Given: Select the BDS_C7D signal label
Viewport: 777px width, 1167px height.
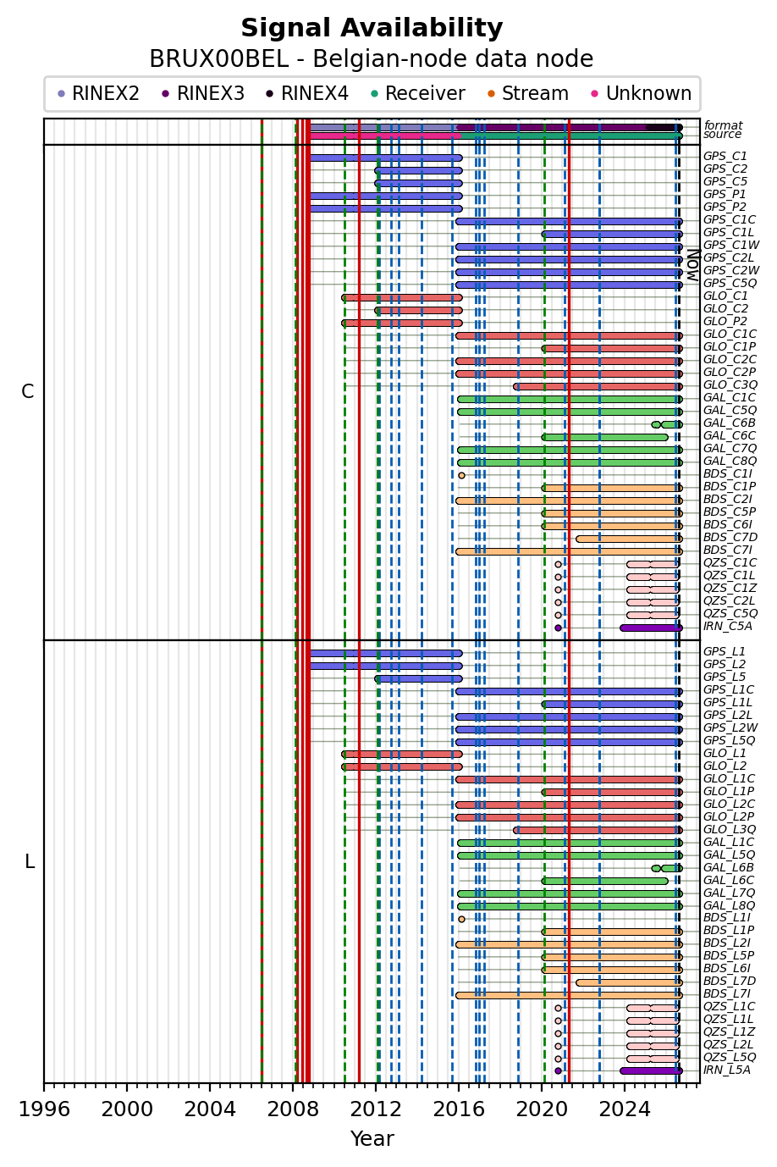Looking at the screenshot, I should 730,537.
